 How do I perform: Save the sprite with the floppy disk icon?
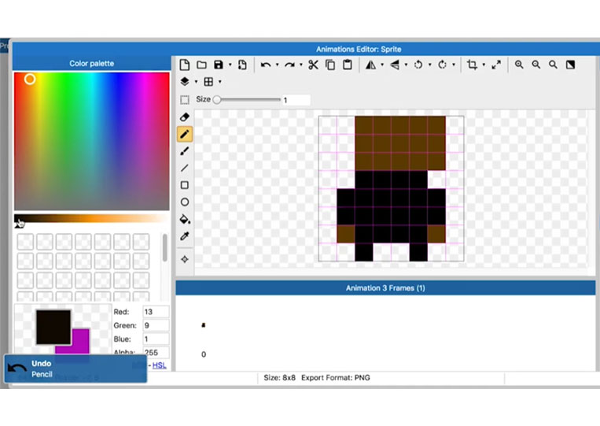[219, 65]
